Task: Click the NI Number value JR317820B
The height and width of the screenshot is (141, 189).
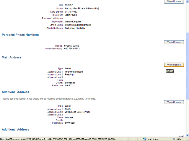Action: point(71,15)
